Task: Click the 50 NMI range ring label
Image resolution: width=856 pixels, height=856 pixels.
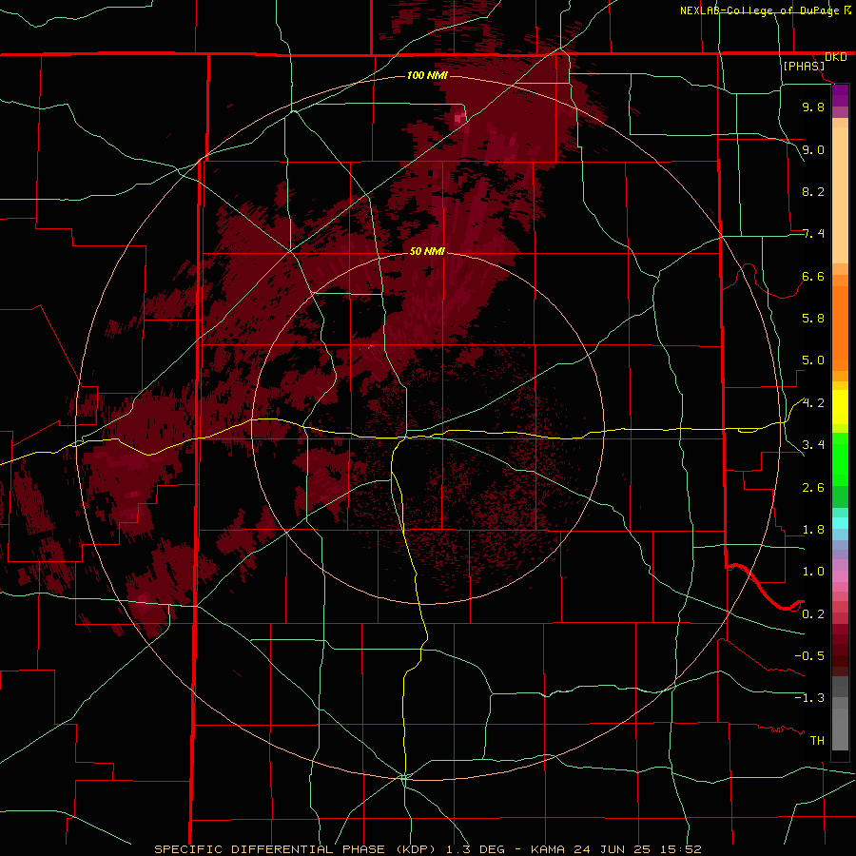Action: pyautogui.click(x=427, y=251)
